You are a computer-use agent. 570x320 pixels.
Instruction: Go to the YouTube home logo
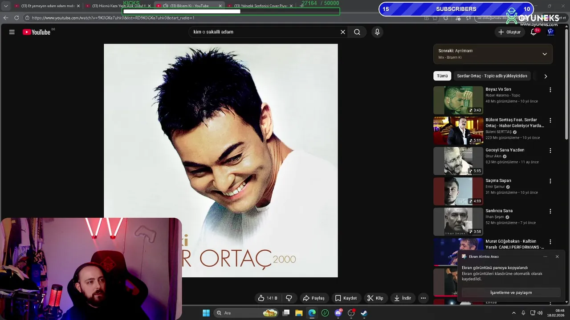tap(37, 32)
